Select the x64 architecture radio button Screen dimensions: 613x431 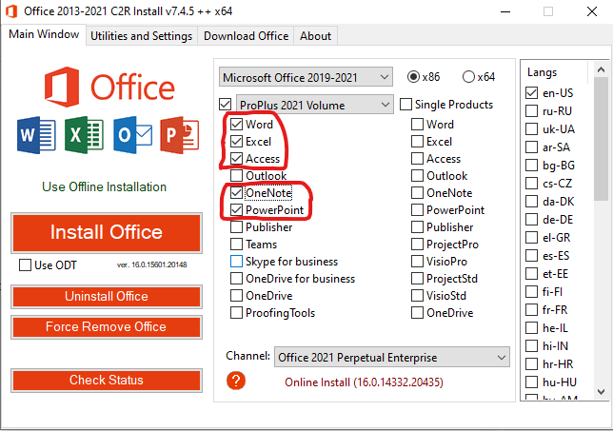[x=468, y=77]
